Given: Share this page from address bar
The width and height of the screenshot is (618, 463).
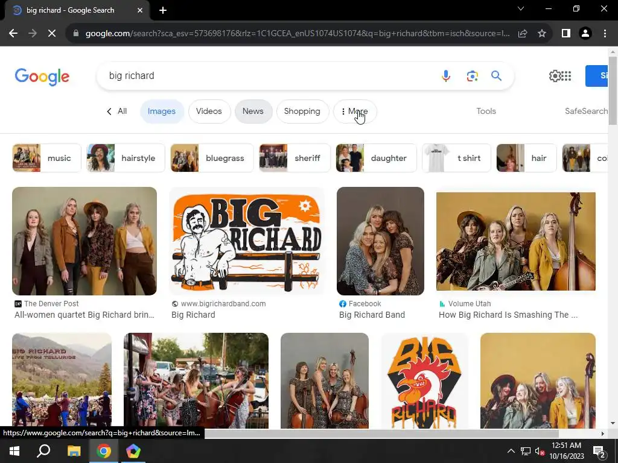Looking at the screenshot, I should coord(523,34).
